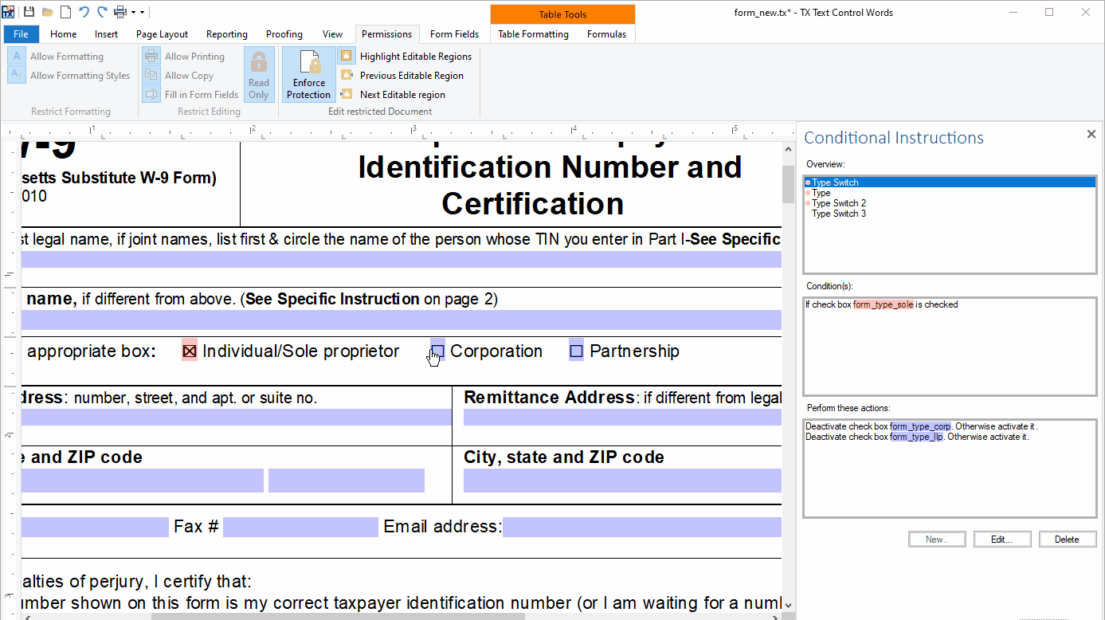Save the document using the floppy disk icon
This screenshot has height=620, width=1105.
point(29,12)
